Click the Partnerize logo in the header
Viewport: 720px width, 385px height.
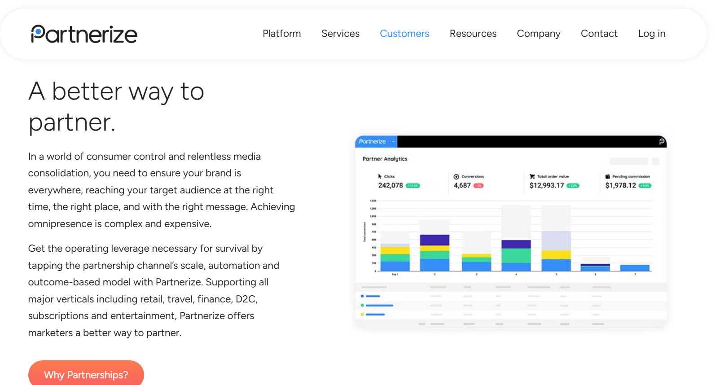coord(84,34)
